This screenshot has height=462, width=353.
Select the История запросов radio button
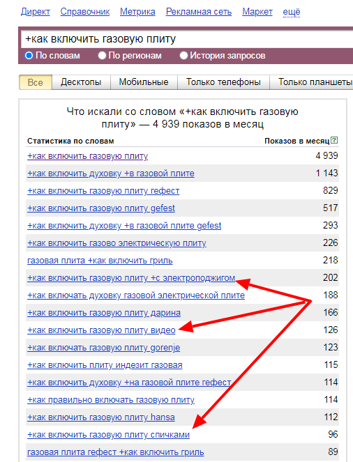click(183, 55)
